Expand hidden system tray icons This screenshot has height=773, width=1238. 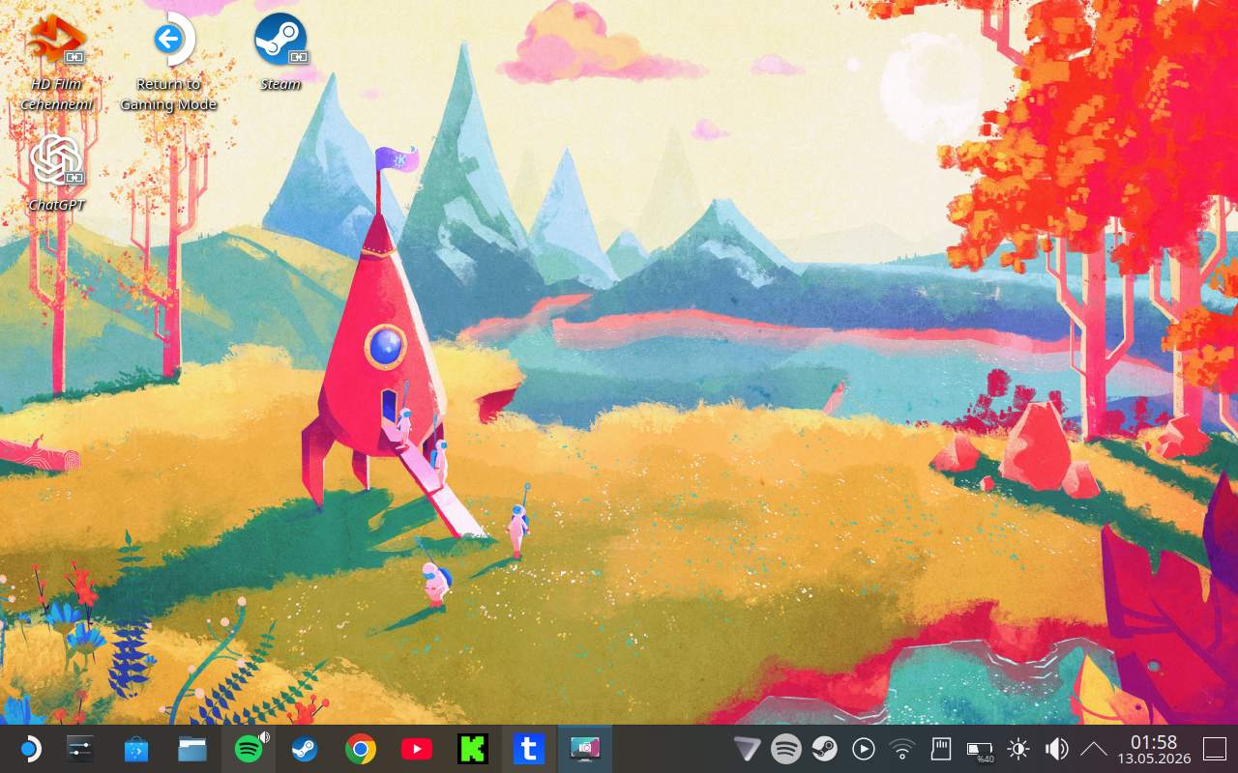1094,749
